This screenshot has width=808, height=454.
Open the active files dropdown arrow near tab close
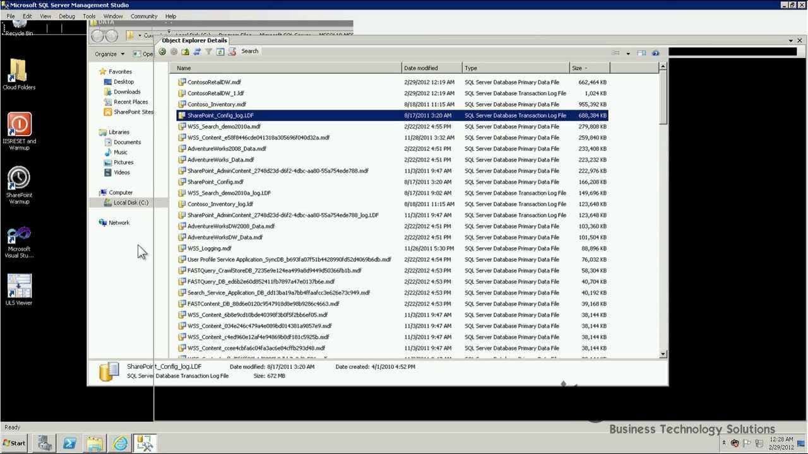[790, 41]
